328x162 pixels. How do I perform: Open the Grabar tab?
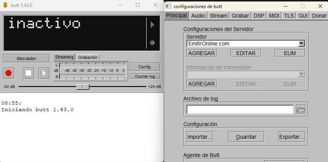click(241, 16)
